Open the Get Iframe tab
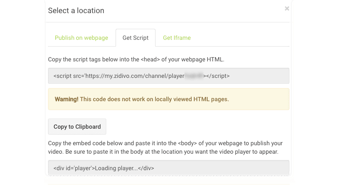 coord(177,38)
